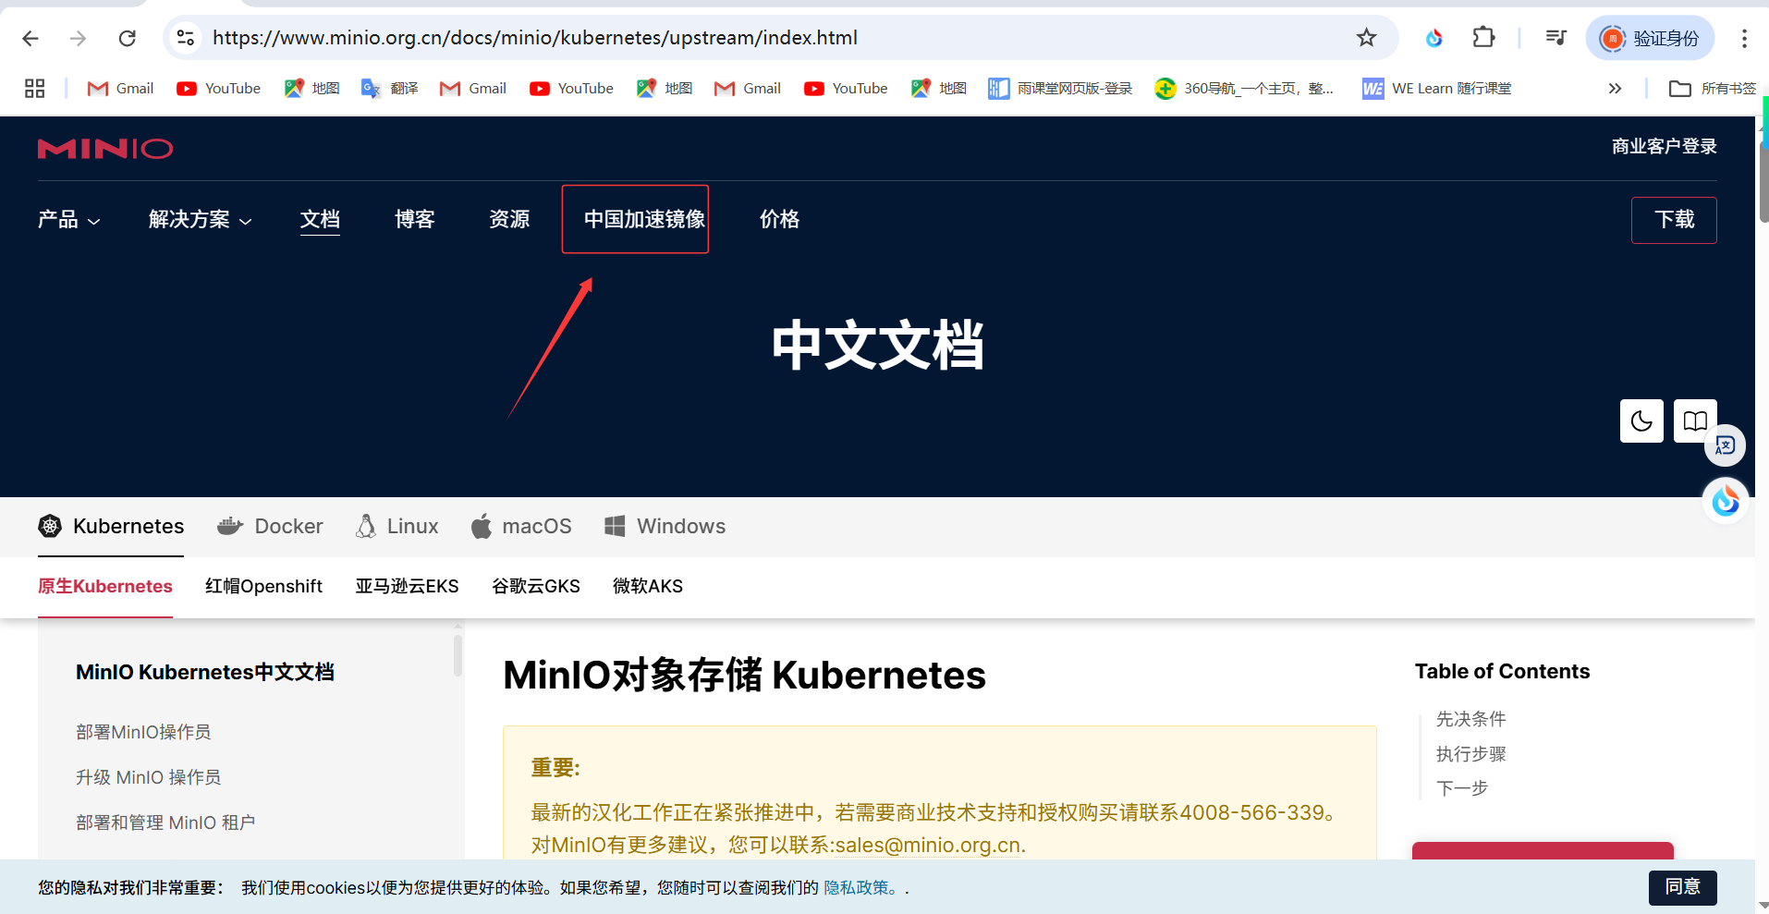Jump to 下一步 in table of contents
This screenshot has width=1769, height=914.
1462,788
